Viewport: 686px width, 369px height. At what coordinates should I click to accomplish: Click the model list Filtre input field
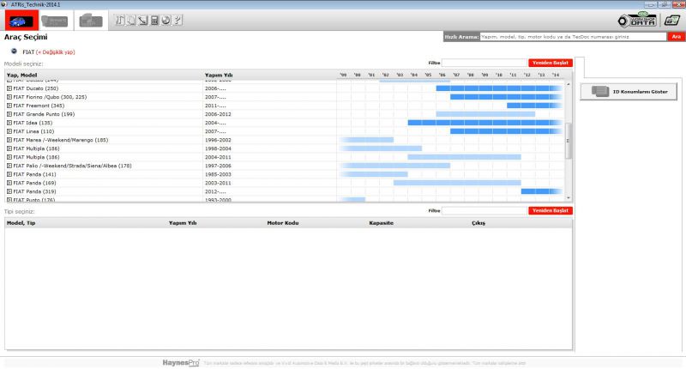tap(484, 63)
